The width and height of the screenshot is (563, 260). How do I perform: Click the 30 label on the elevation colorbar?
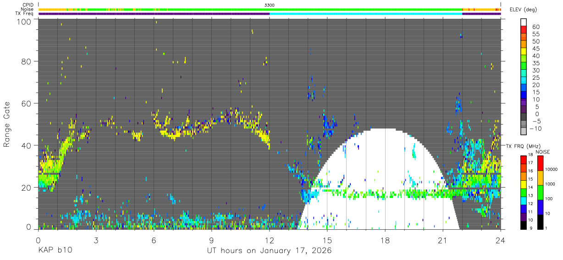click(536, 70)
